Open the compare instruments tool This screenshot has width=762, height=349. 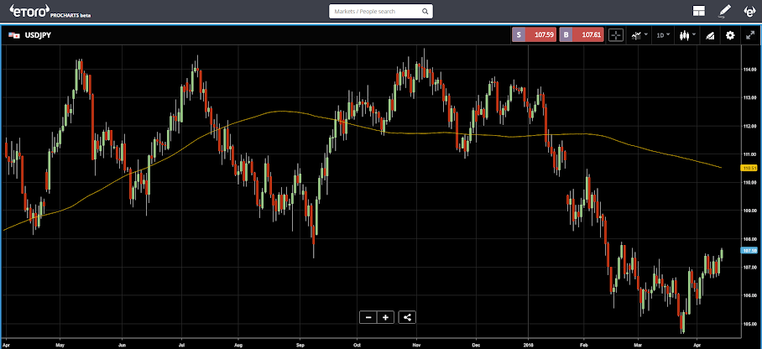coord(709,35)
